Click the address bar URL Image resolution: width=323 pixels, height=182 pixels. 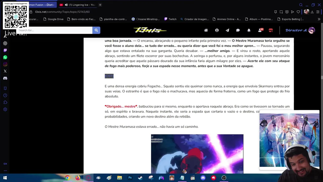pyautogui.click(x=62, y=12)
